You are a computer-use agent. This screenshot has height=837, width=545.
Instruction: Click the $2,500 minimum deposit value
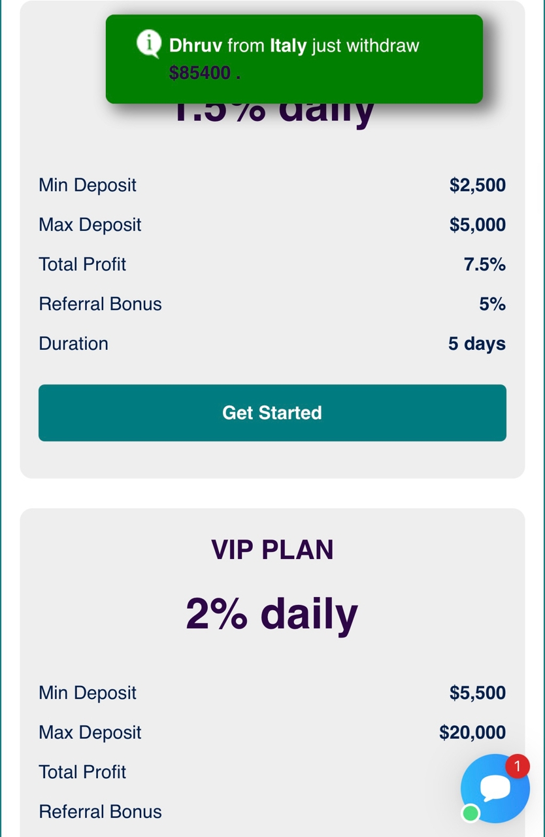point(477,185)
